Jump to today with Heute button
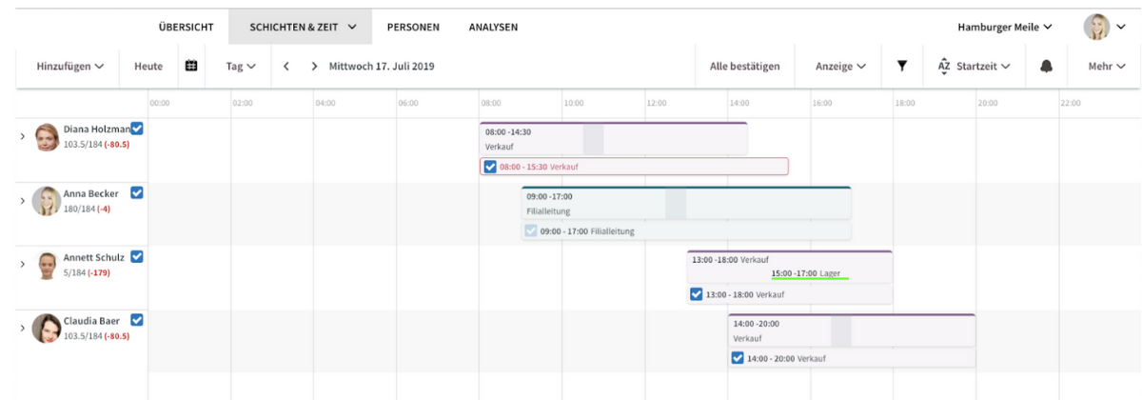The image size is (1142, 400). click(x=148, y=67)
